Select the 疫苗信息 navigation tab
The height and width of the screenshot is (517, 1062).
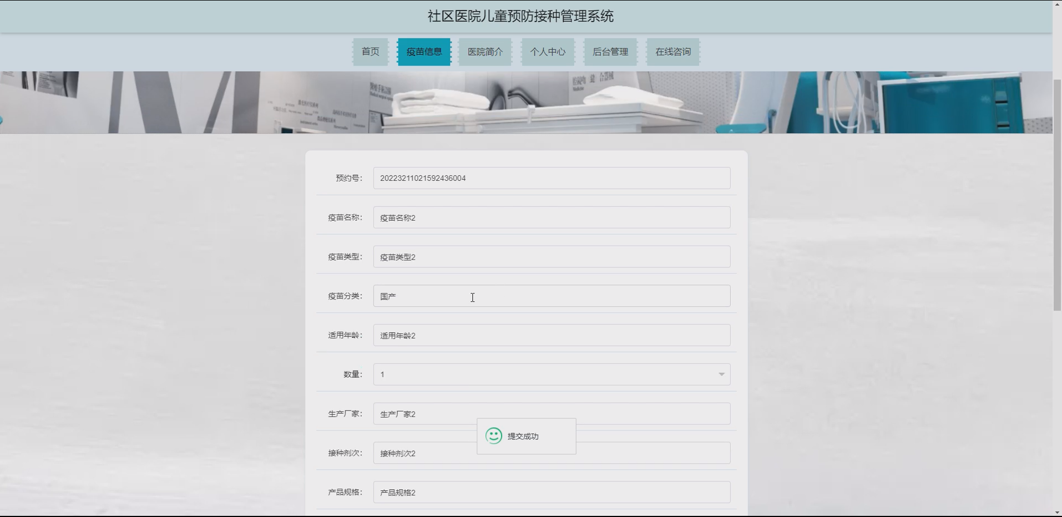[x=424, y=52]
